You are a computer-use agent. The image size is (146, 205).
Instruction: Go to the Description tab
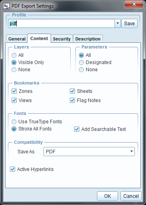pos(88,39)
